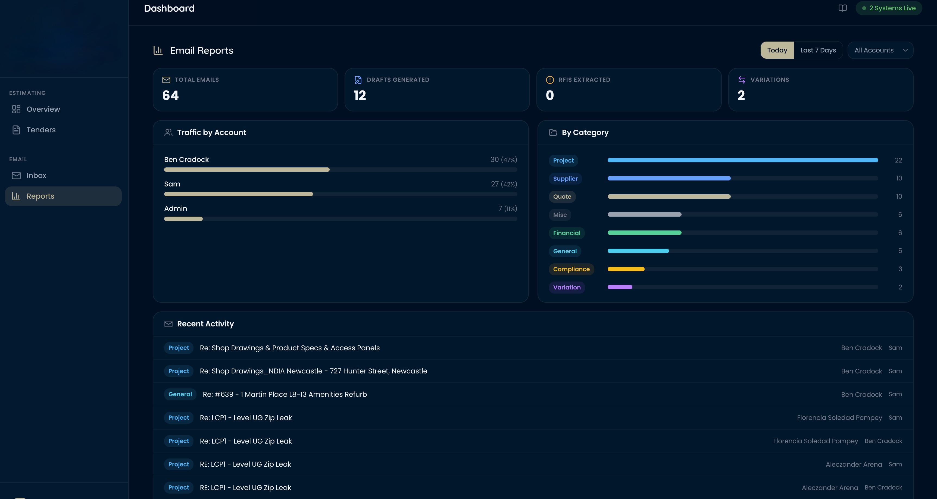The image size is (937, 499).
Task: Click the All Accounts chevron arrow
Action: [x=905, y=50]
